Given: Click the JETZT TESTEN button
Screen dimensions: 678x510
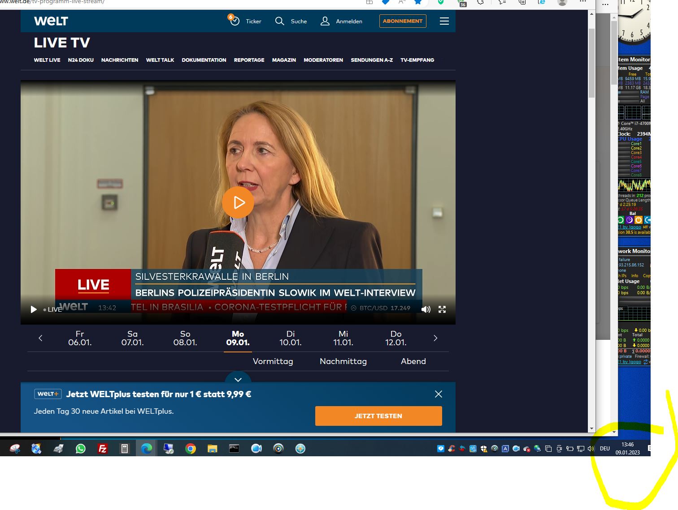Looking at the screenshot, I should point(378,416).
